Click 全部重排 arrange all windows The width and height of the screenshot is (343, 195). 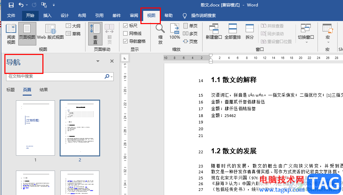233,32
